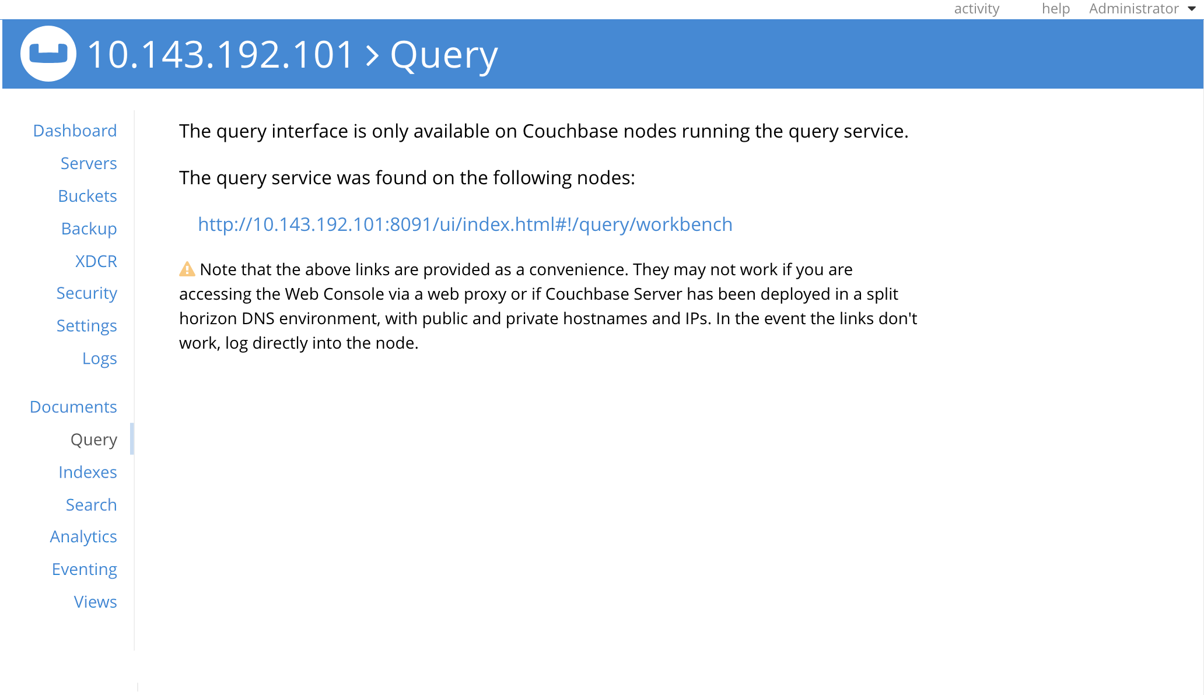Open the Backup management page

[x=89, y=227]
